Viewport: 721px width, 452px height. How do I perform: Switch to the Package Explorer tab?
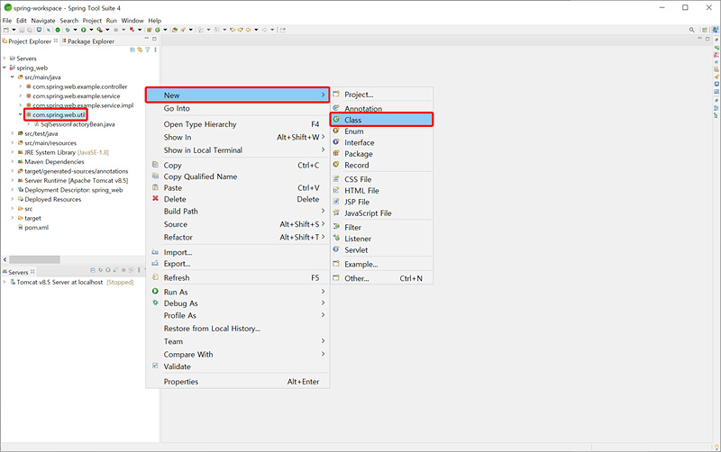(88, 41)
